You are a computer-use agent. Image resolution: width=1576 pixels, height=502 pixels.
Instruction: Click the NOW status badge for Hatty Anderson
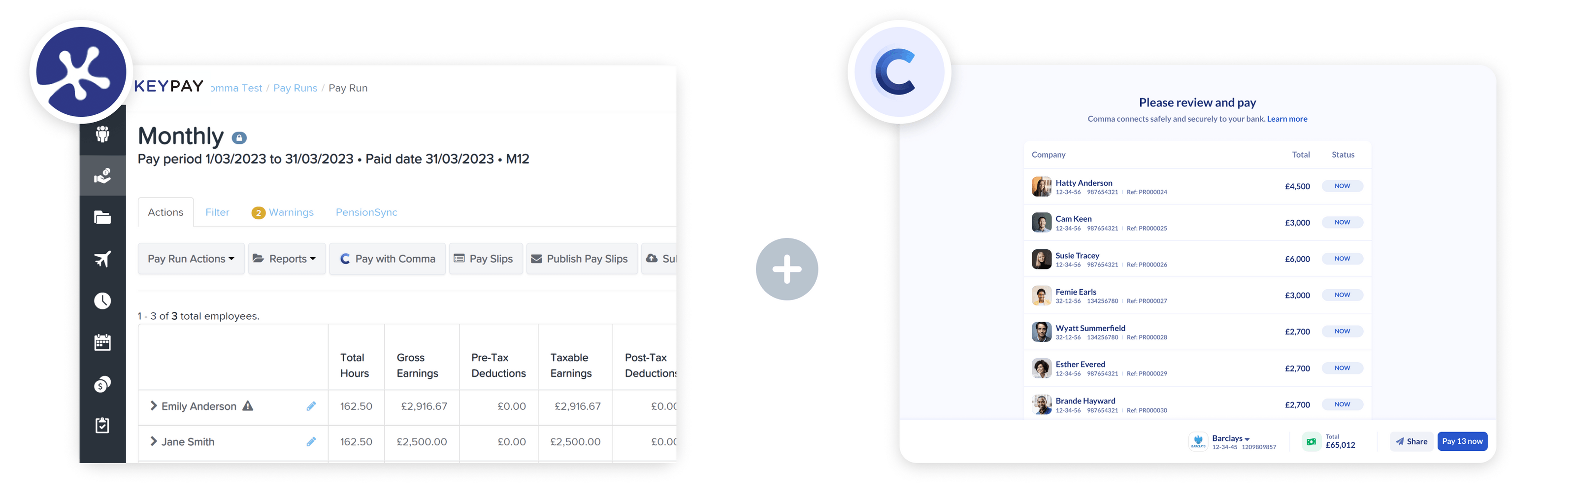pos(1342,186)
